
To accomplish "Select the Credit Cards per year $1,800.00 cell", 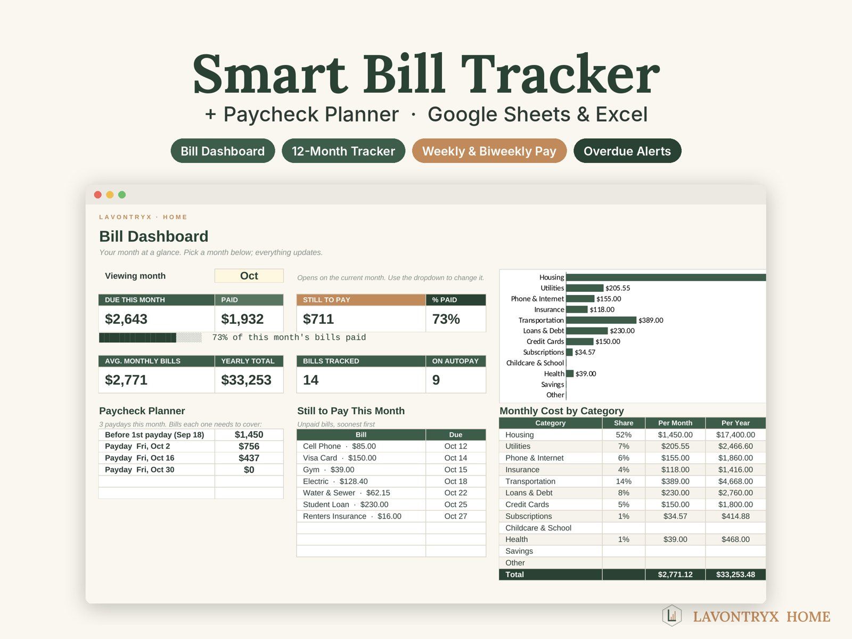I will click(735, 505).
